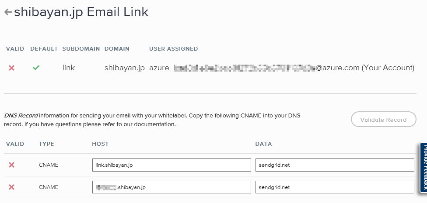Click the USER ASSIGNED column header
The image size is (427, 203).
[173, 49]
